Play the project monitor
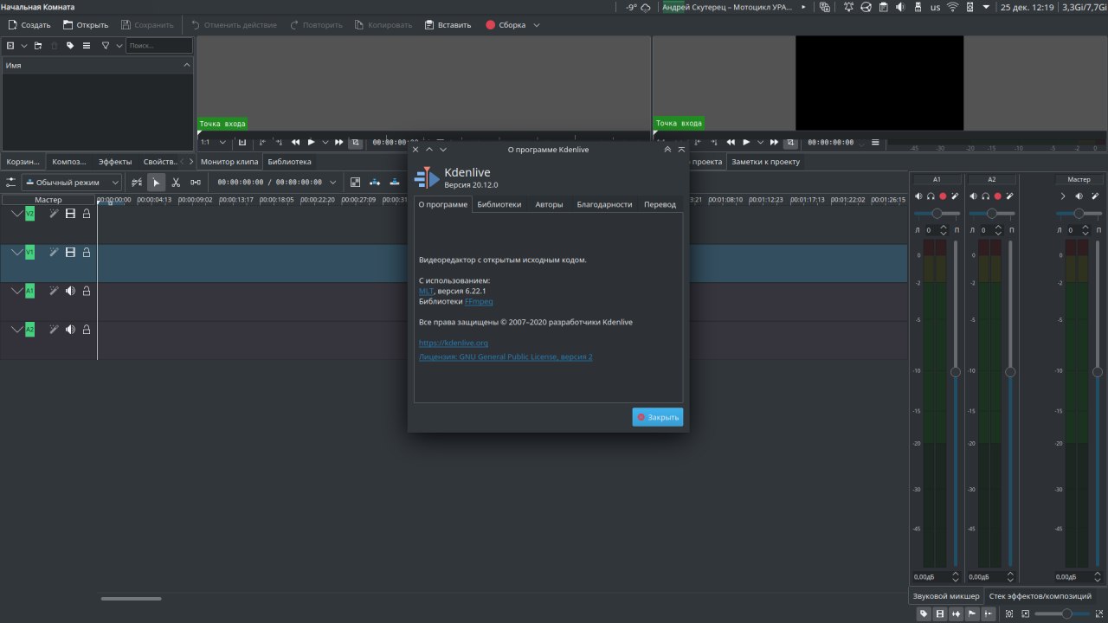Viewport: 1108px width, 623px height. (746, 142)
